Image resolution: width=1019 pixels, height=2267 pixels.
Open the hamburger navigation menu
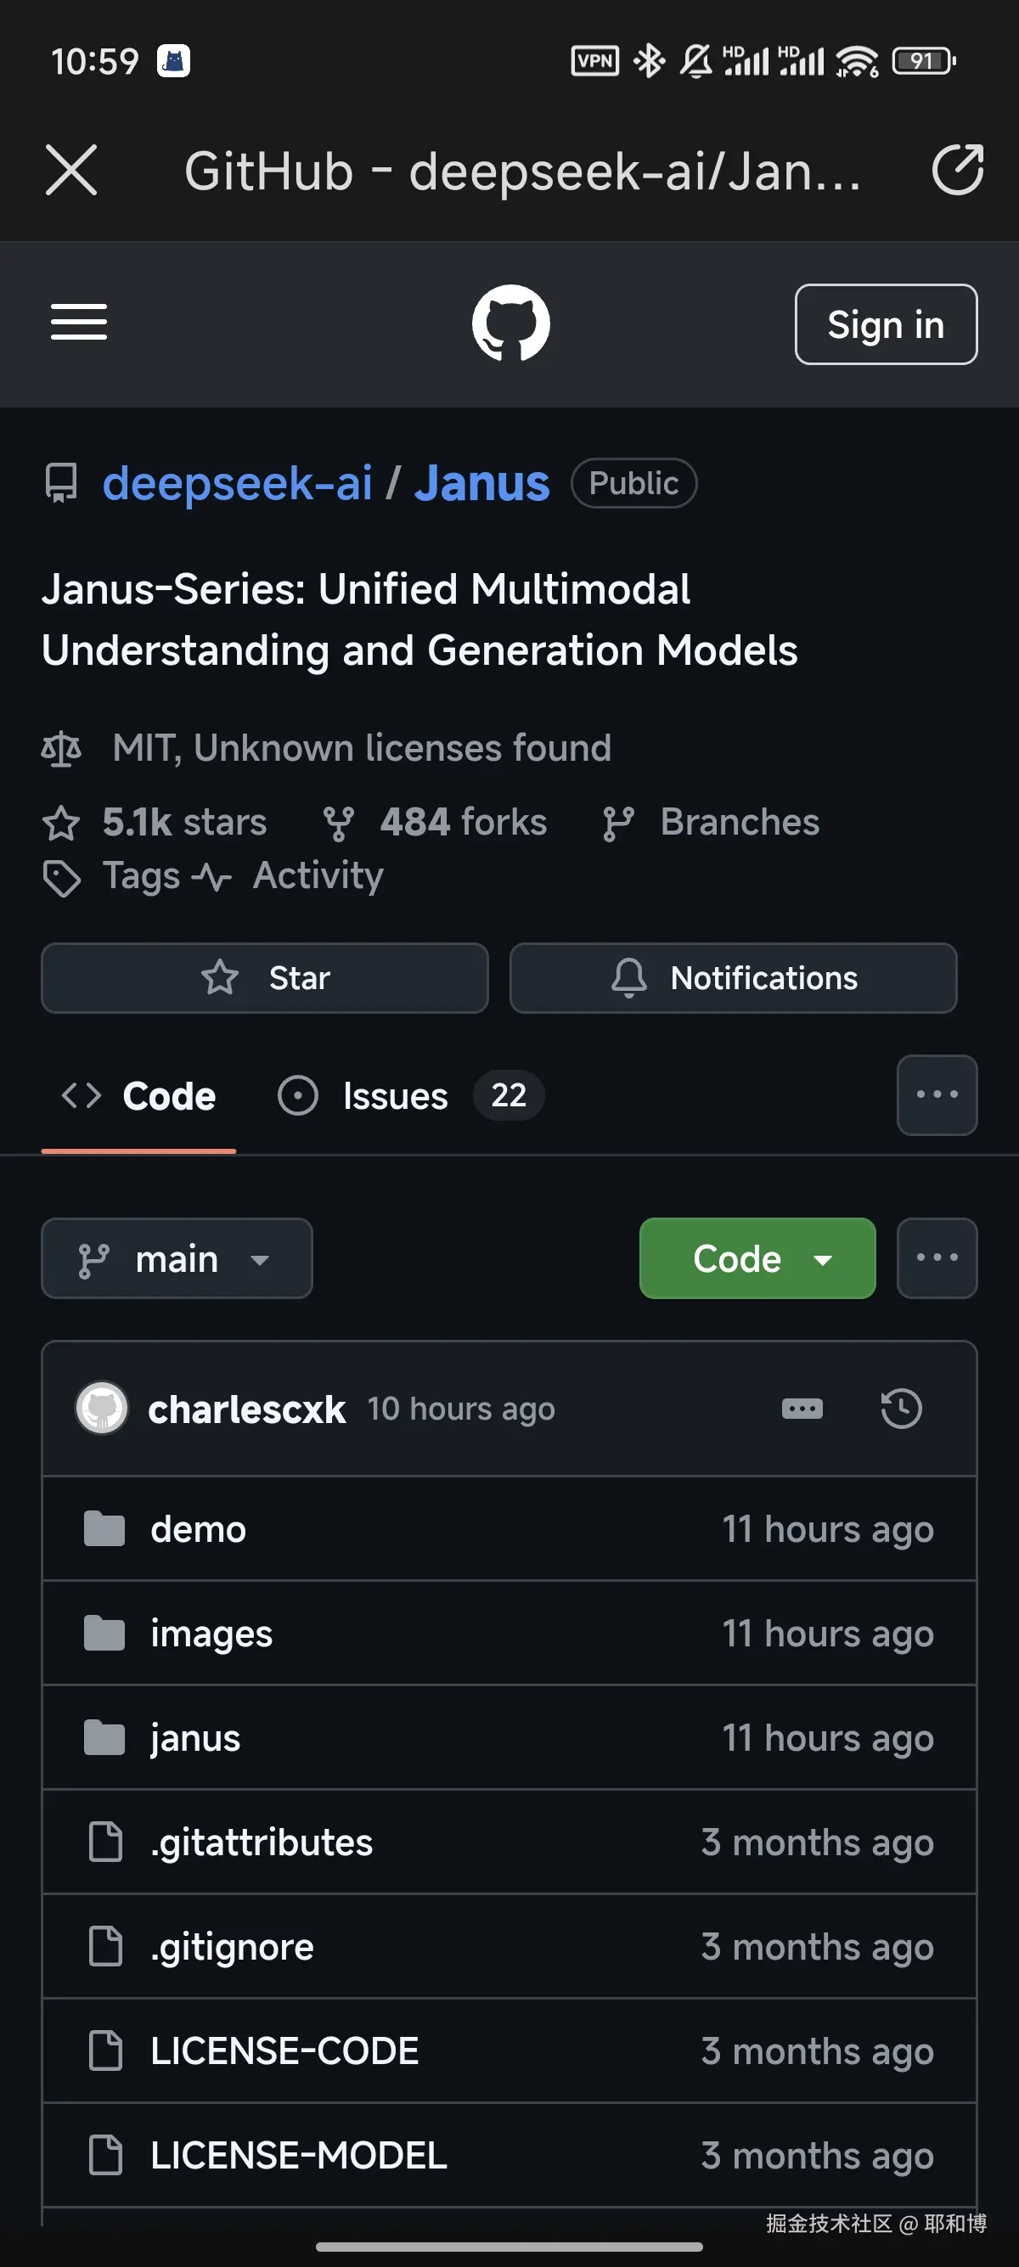(79, 322)
